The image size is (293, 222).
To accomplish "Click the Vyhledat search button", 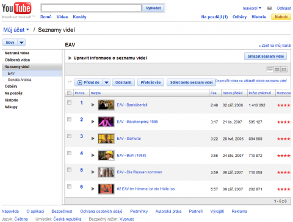I will (153, 8).
